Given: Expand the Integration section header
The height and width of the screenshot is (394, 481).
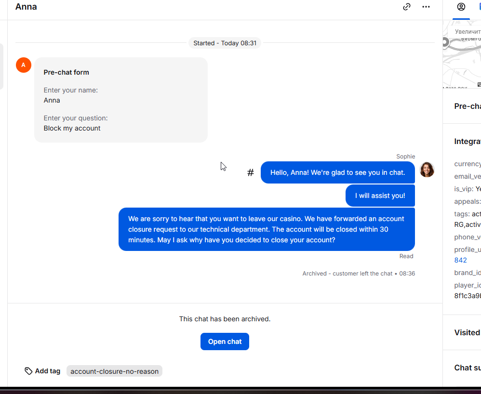Looking at the screenshot, I should 468,141.
